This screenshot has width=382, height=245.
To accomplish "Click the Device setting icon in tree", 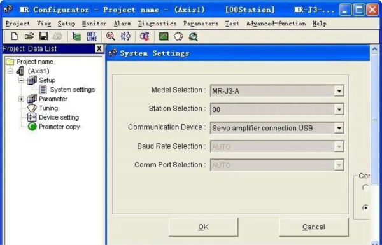I will pyautogui.click(x=32, y=117).
